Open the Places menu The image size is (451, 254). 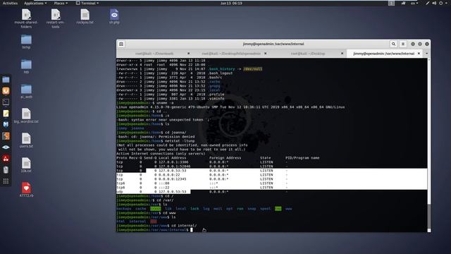tap(61, 3)
